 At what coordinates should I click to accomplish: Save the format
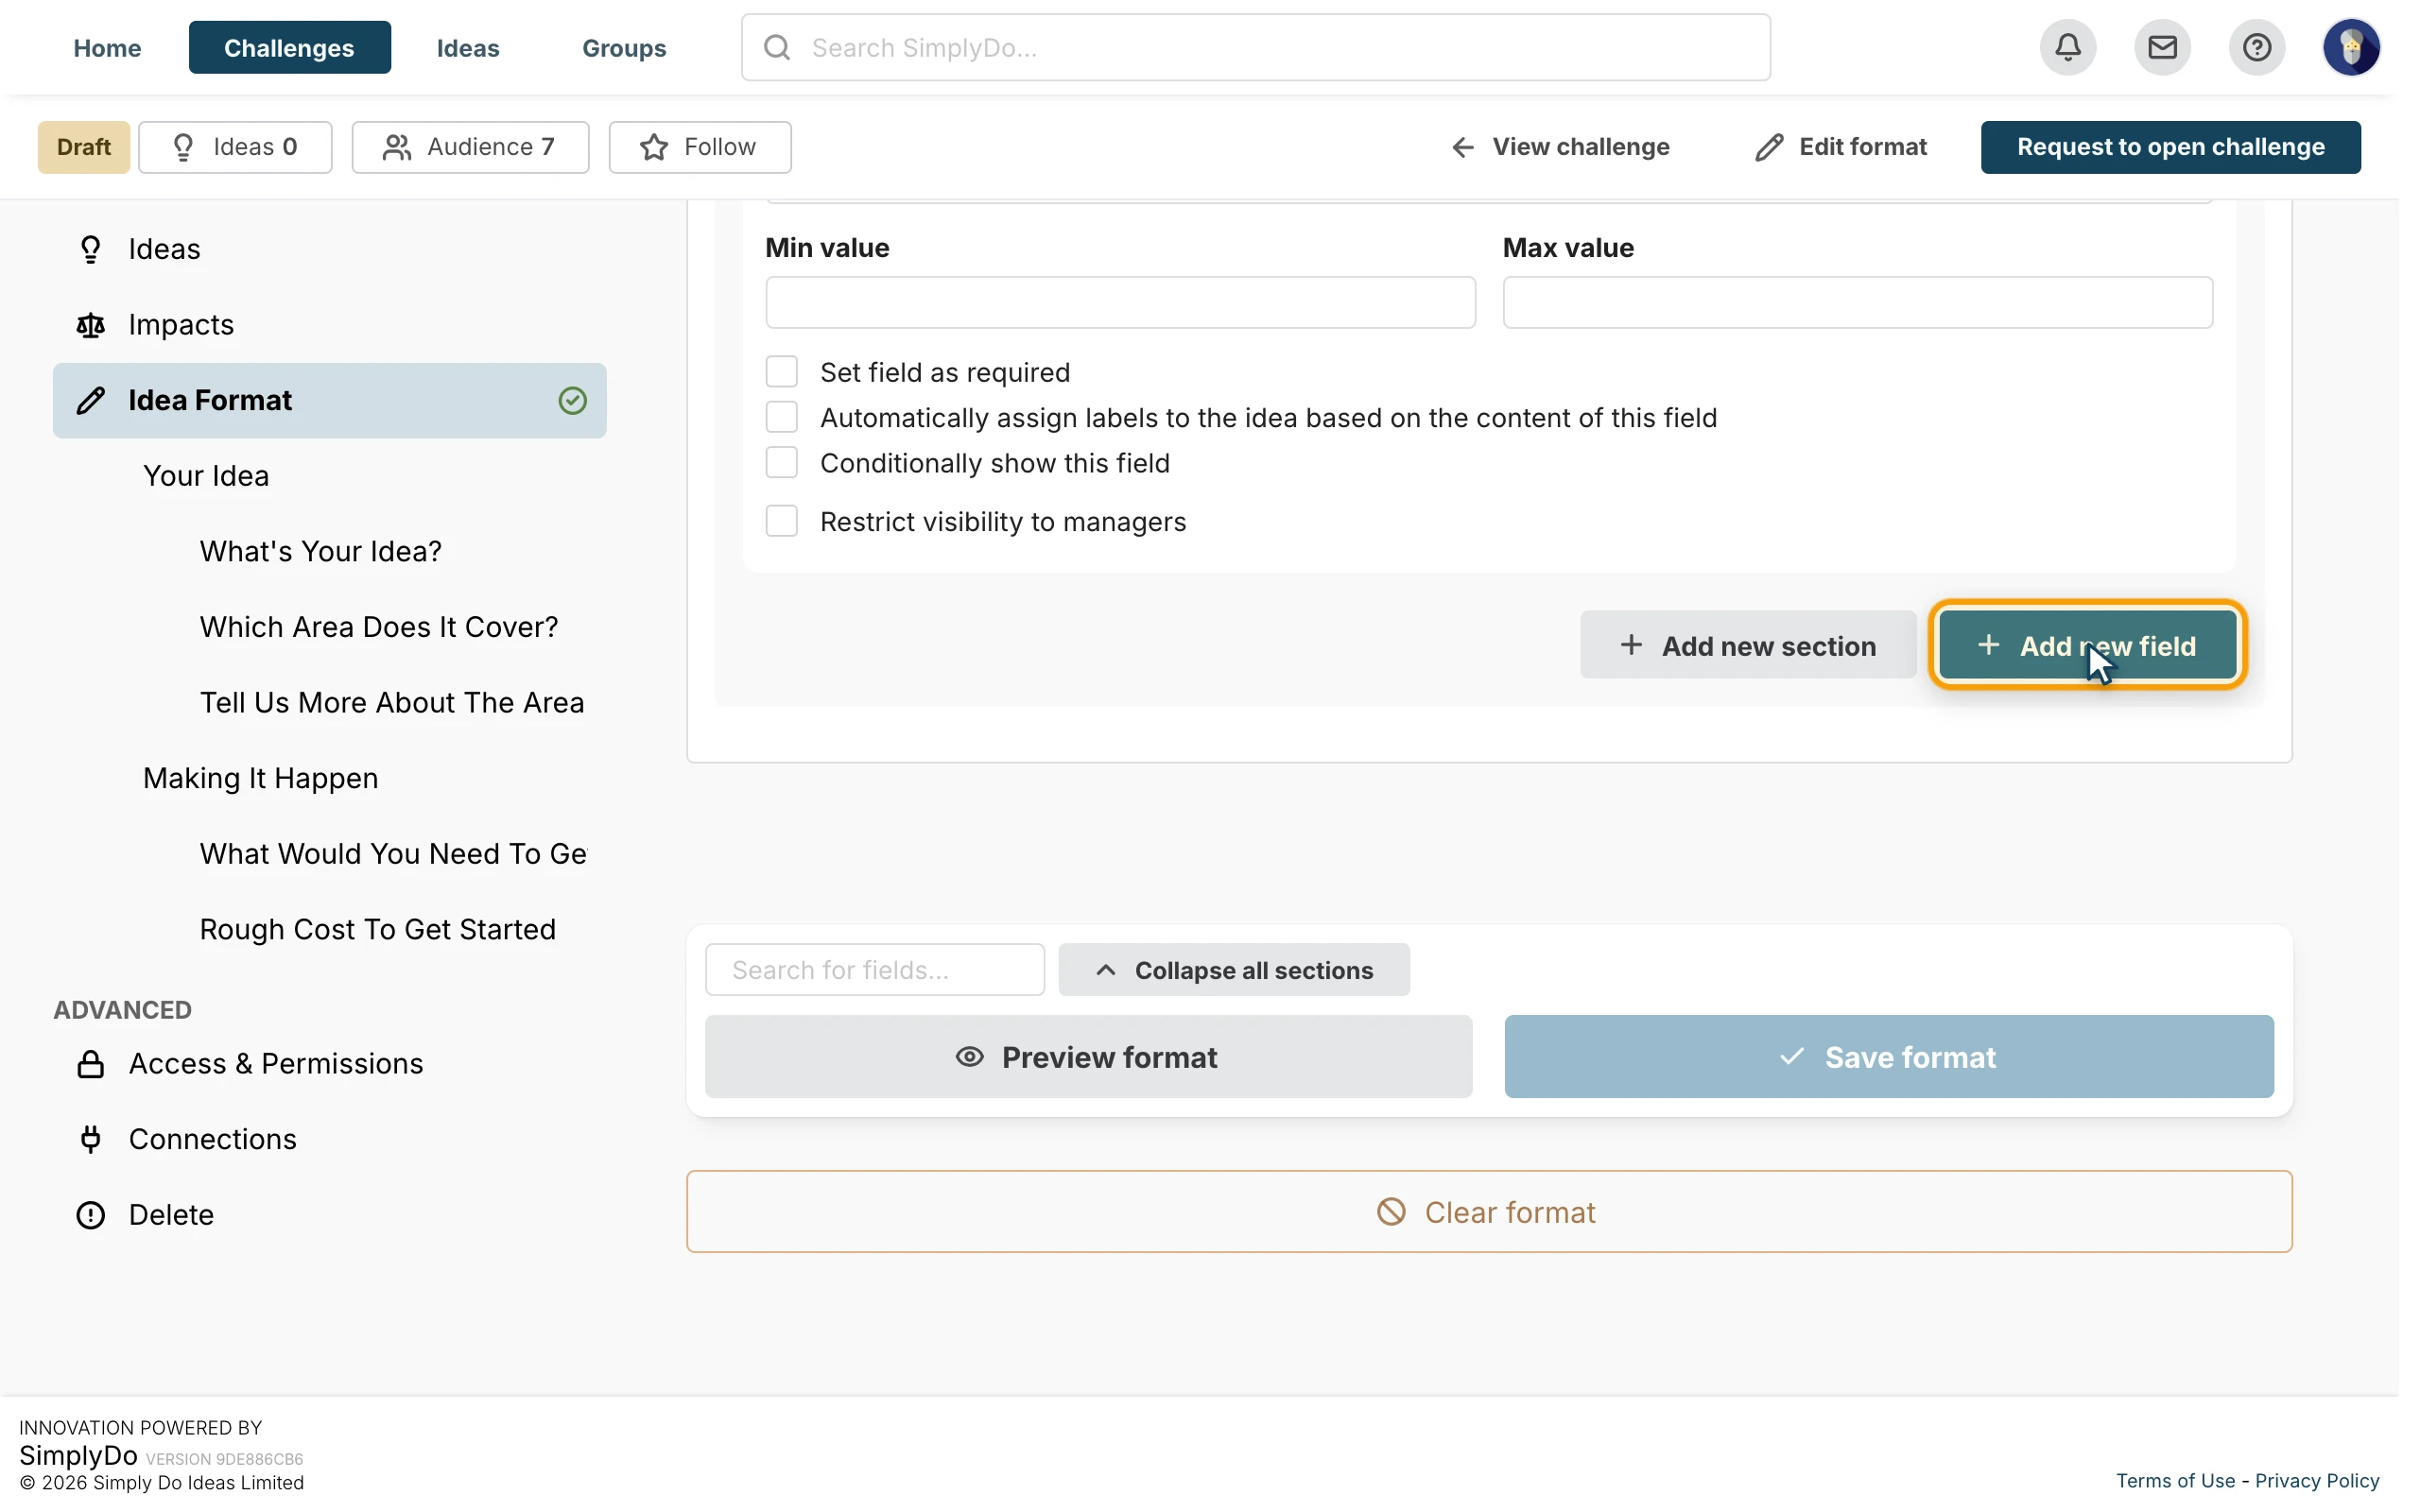[x=1888, y=1057]
